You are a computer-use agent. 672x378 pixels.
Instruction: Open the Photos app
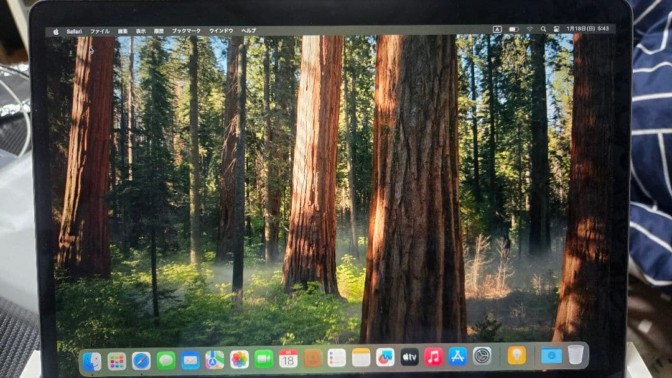pos(238,359)
